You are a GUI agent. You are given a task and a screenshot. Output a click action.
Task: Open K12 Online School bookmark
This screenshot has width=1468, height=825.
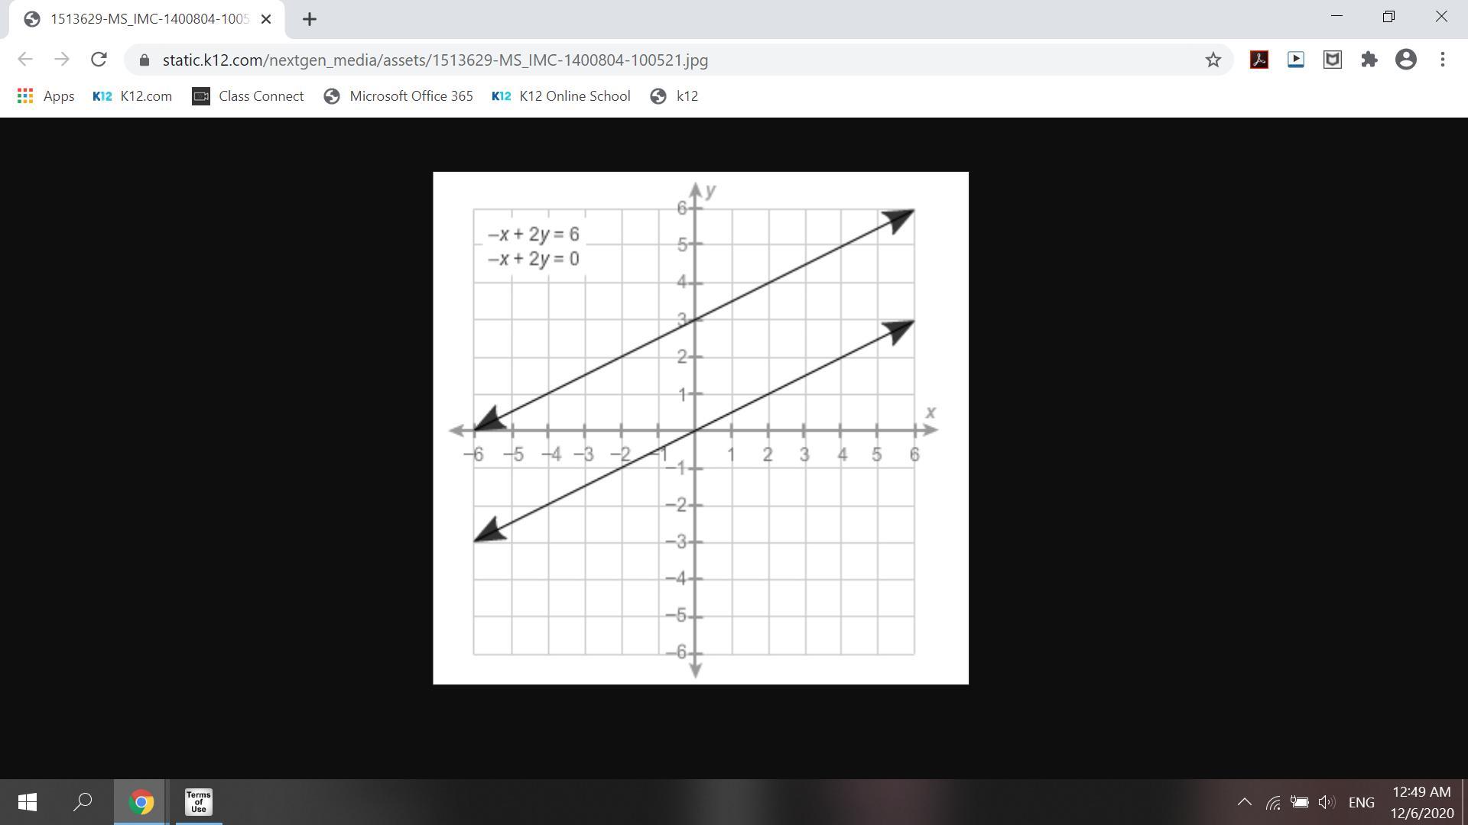pyautogui.click(x=561, y=96)
